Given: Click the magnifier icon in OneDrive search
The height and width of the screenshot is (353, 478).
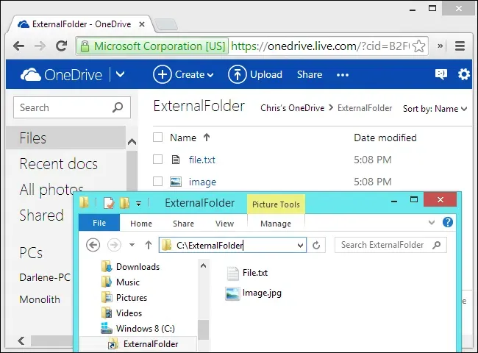Looking at the screenshot, I should tap(118, 107).
